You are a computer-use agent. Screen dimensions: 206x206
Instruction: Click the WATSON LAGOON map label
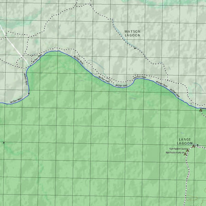pos(132,33)
